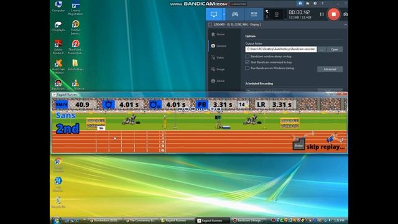Open the ThinkVantage Productivity desktop icon
This screenshot has height=224, width=398.
tap(75, 47)
